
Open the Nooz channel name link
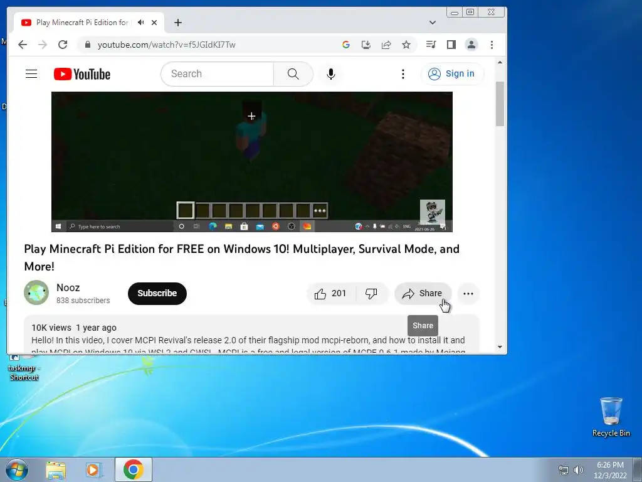pyautogui.click(x=68, y=287)
